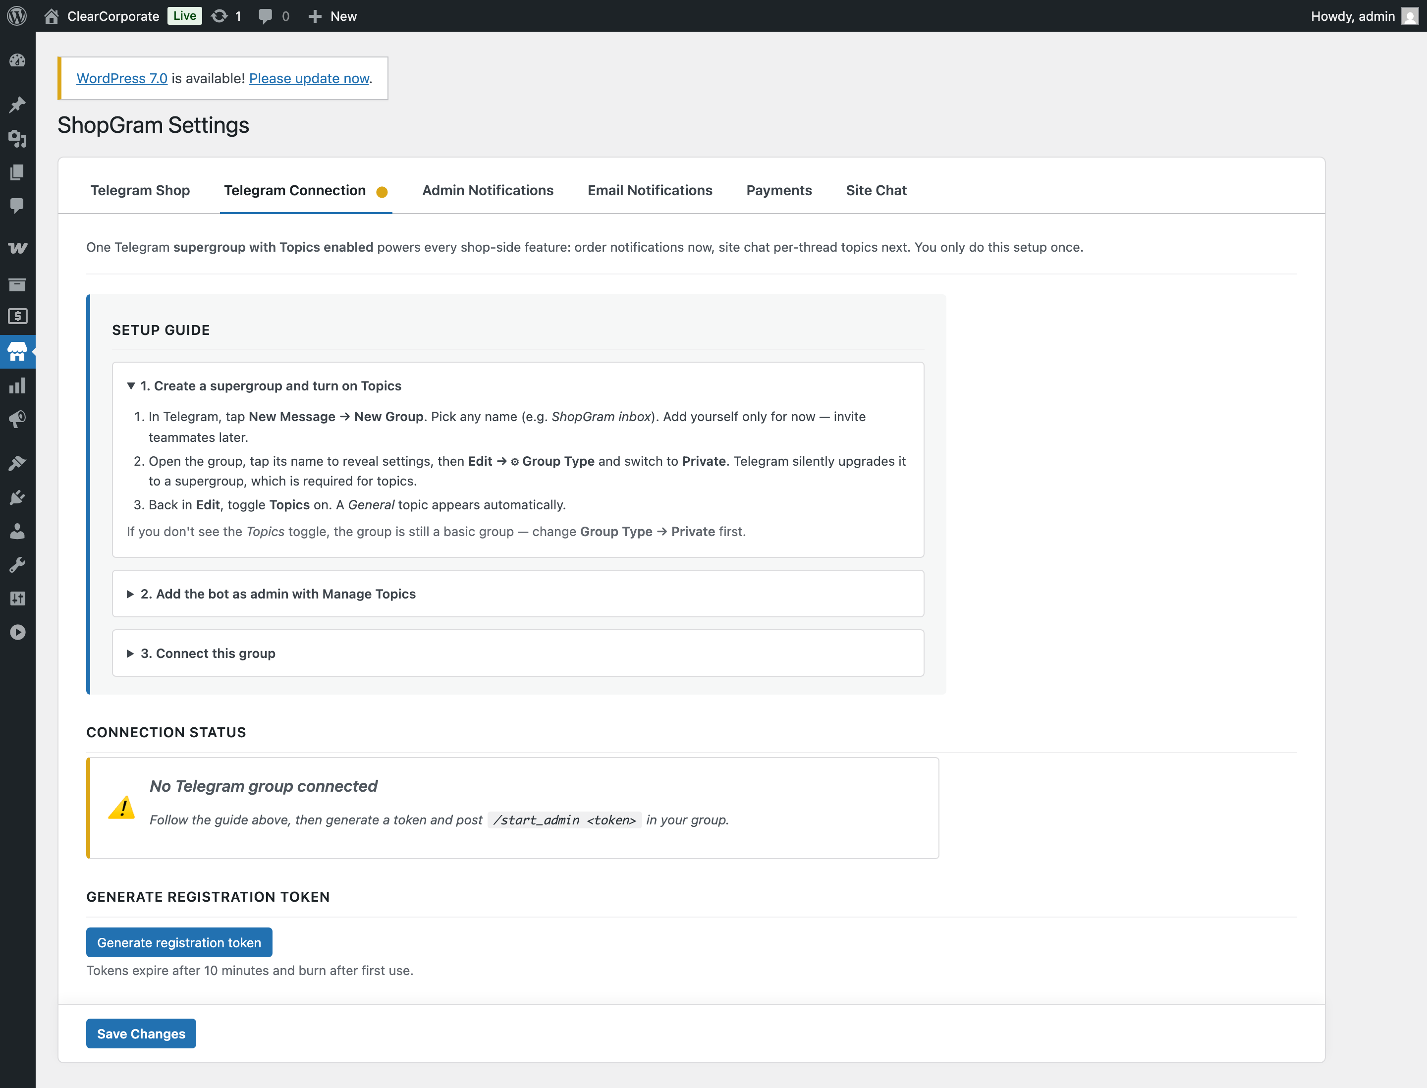Select the highlighted ShopGram store sidebar icon
The height and width of the screenshot is (1088, 1427).
17,352
